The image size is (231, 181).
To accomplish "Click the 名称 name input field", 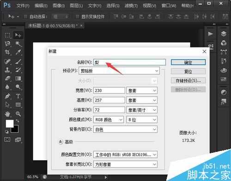I will 129,62.
